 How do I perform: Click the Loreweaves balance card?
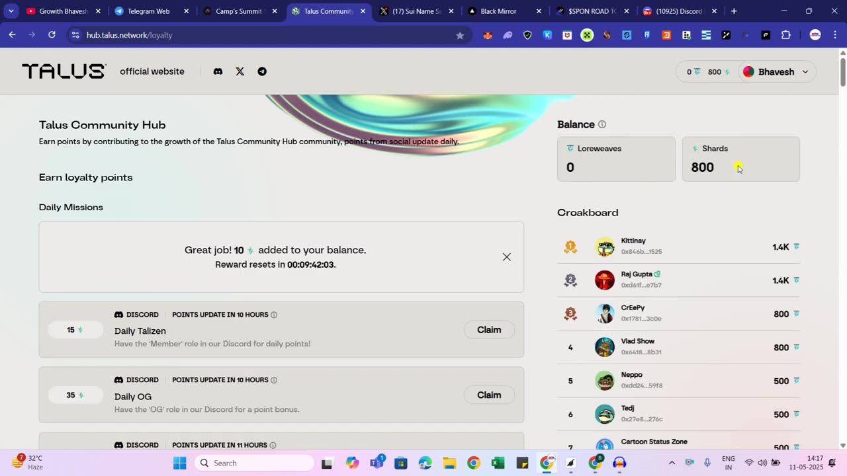coord(616,159)
